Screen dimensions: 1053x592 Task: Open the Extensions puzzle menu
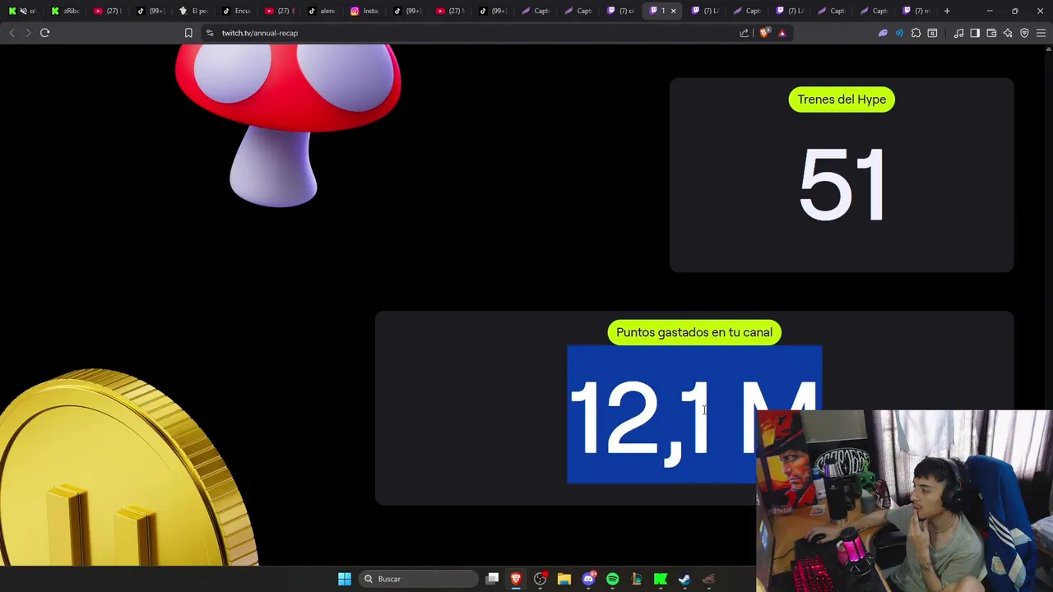pos(916,33)
